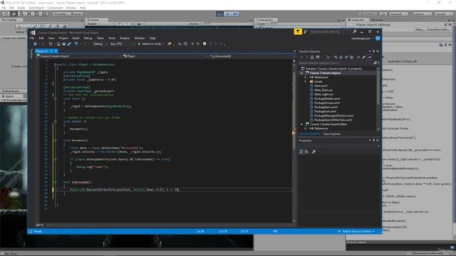Click Categorized icon in Properties panel

[301, 151]
